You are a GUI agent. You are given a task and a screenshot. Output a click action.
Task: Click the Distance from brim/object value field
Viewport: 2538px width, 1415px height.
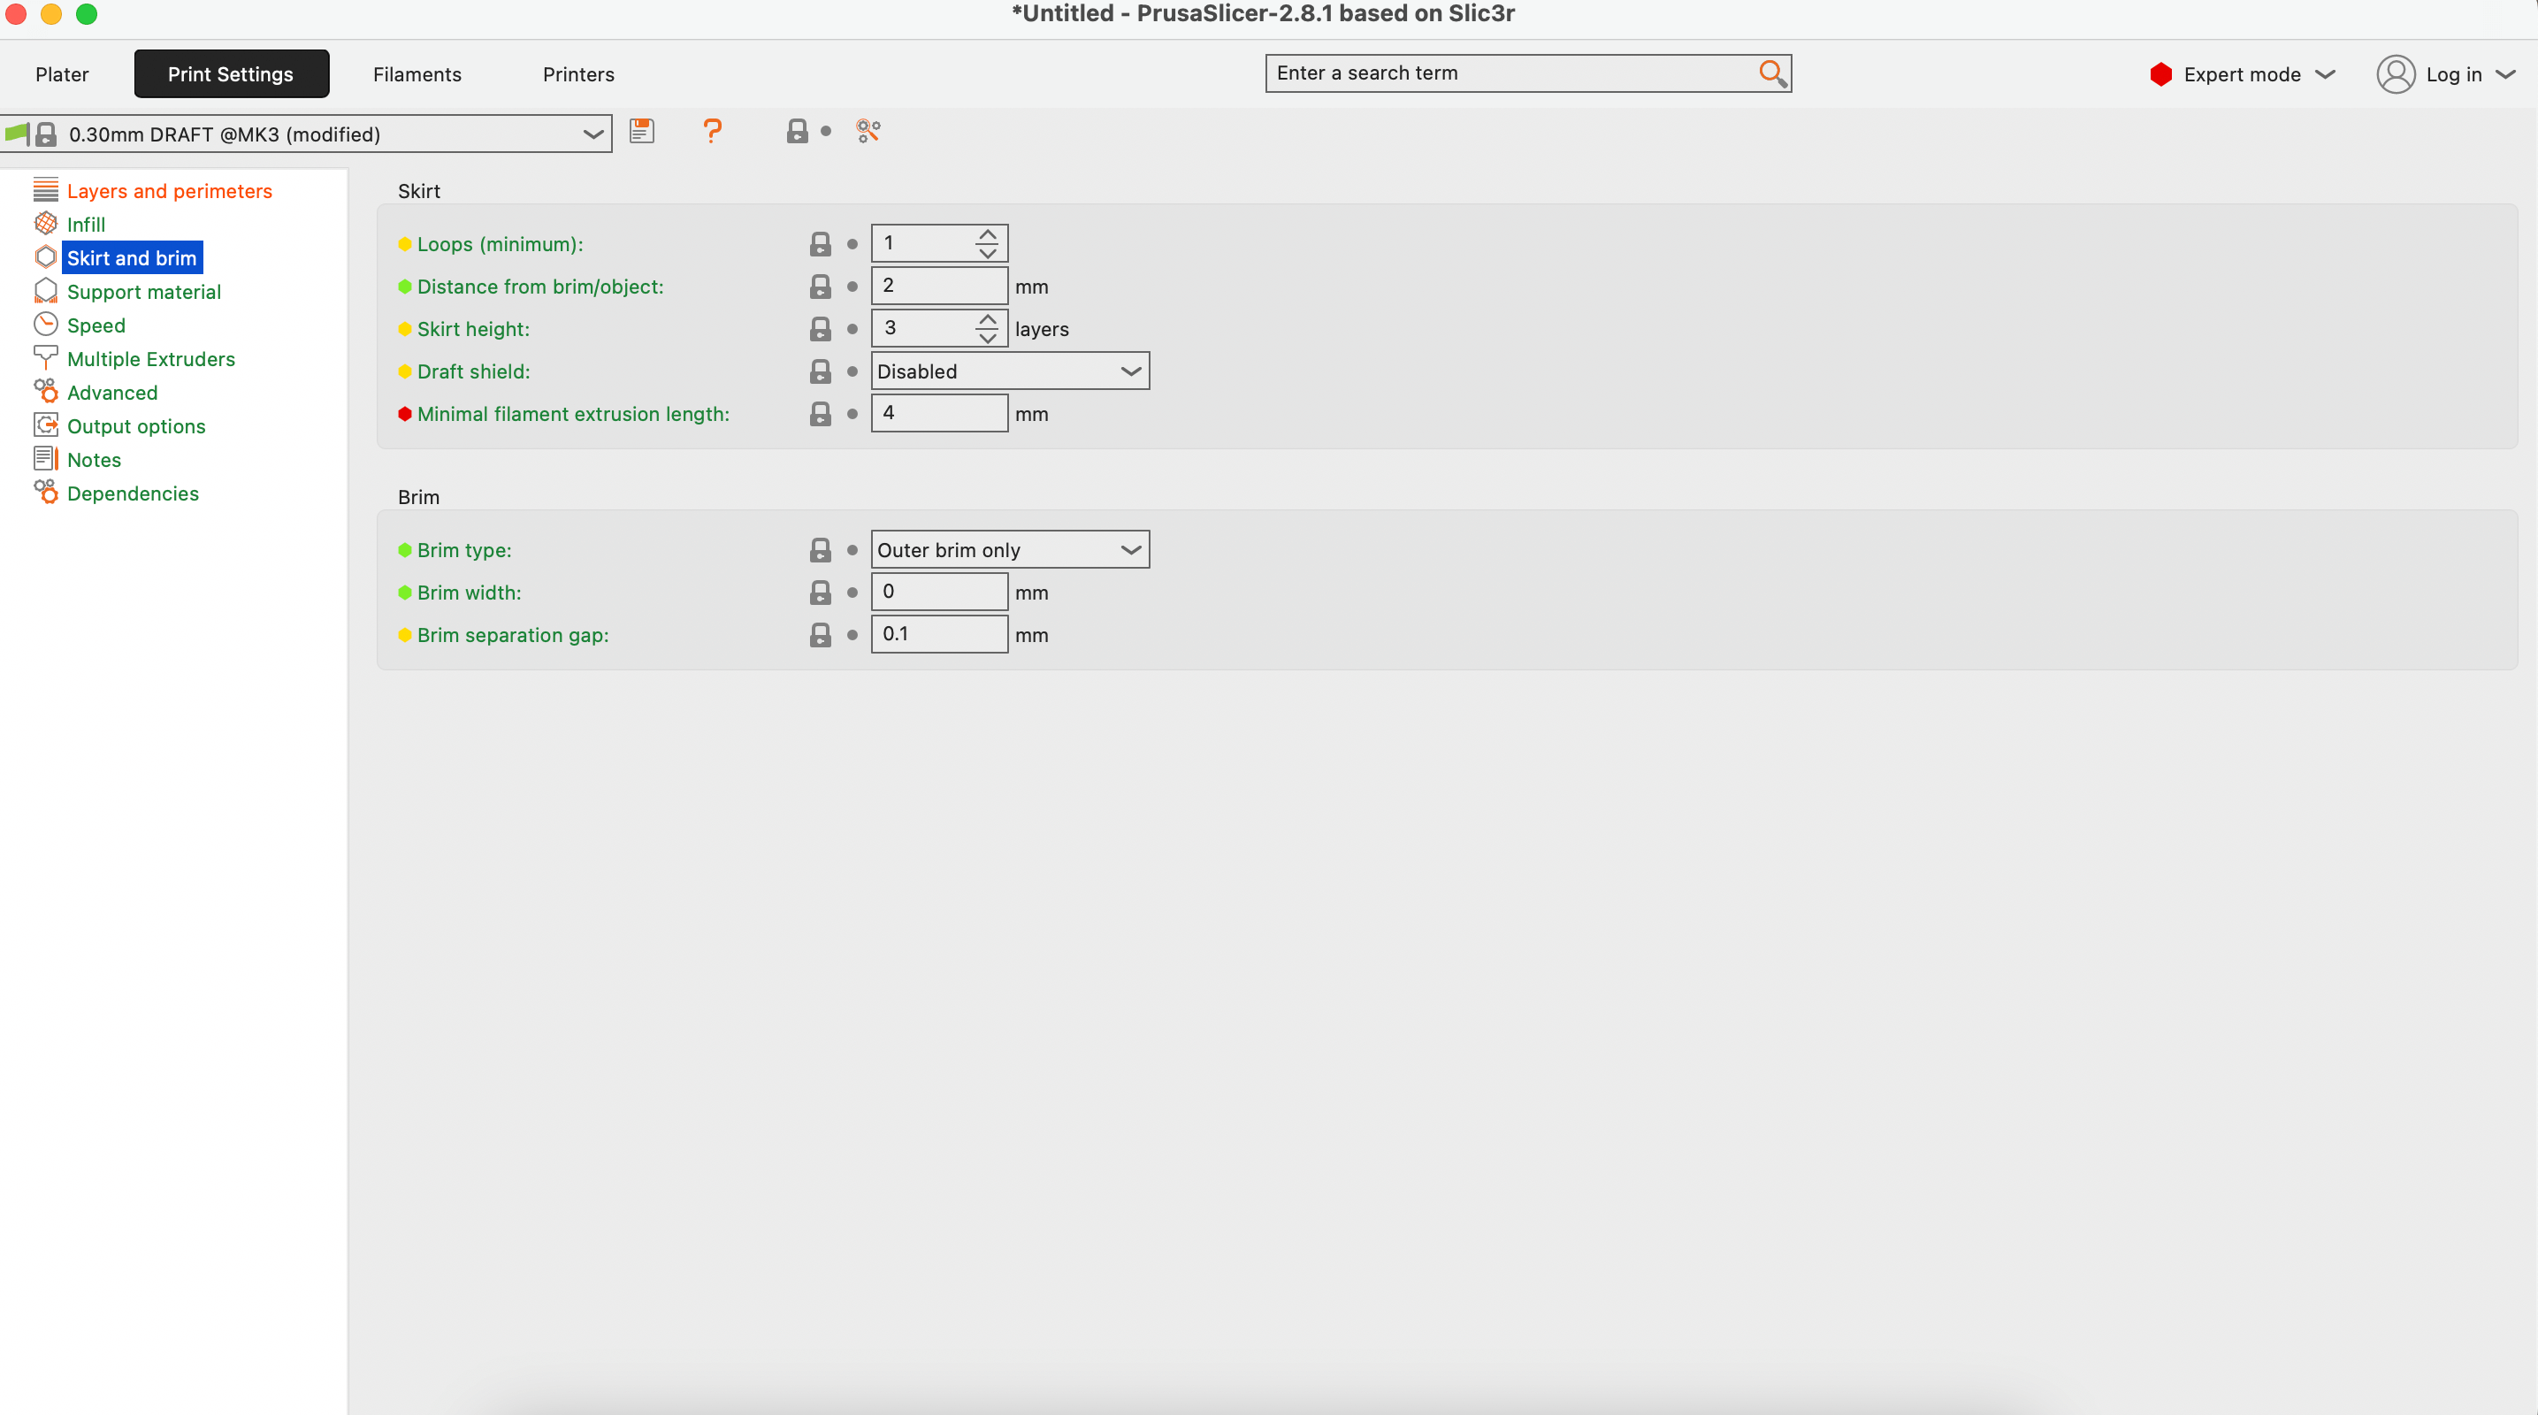point(939,286)
